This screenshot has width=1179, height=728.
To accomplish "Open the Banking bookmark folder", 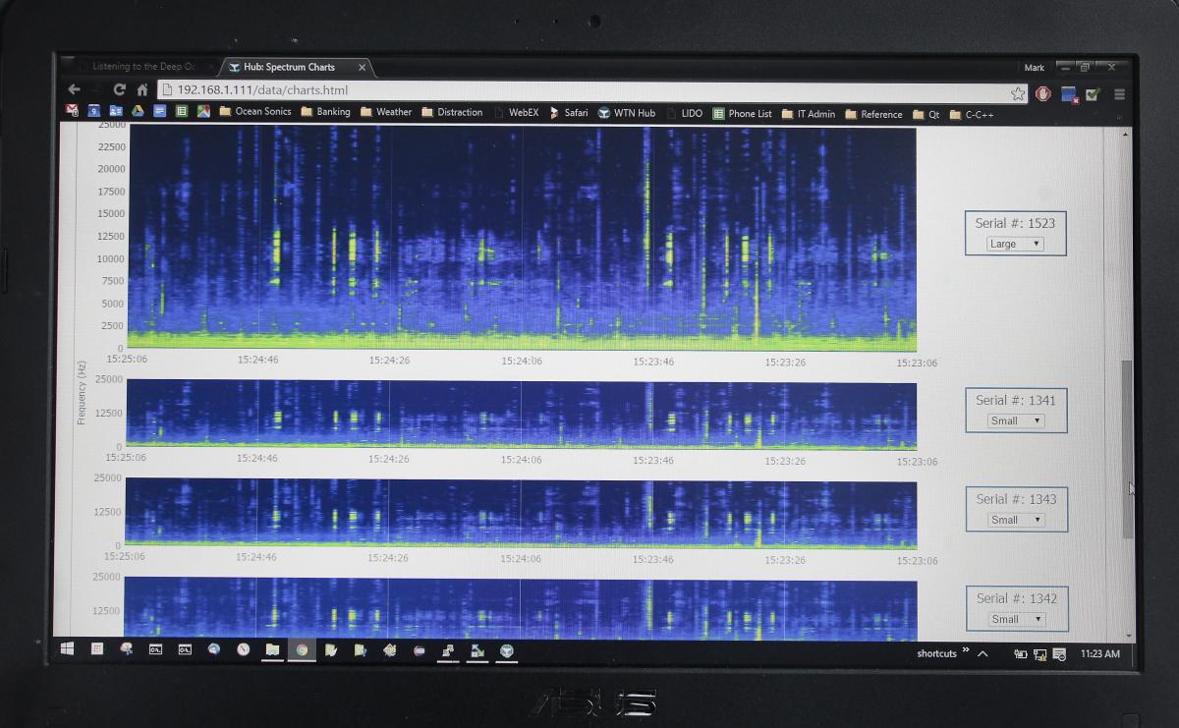I will [x=325, y=112].
